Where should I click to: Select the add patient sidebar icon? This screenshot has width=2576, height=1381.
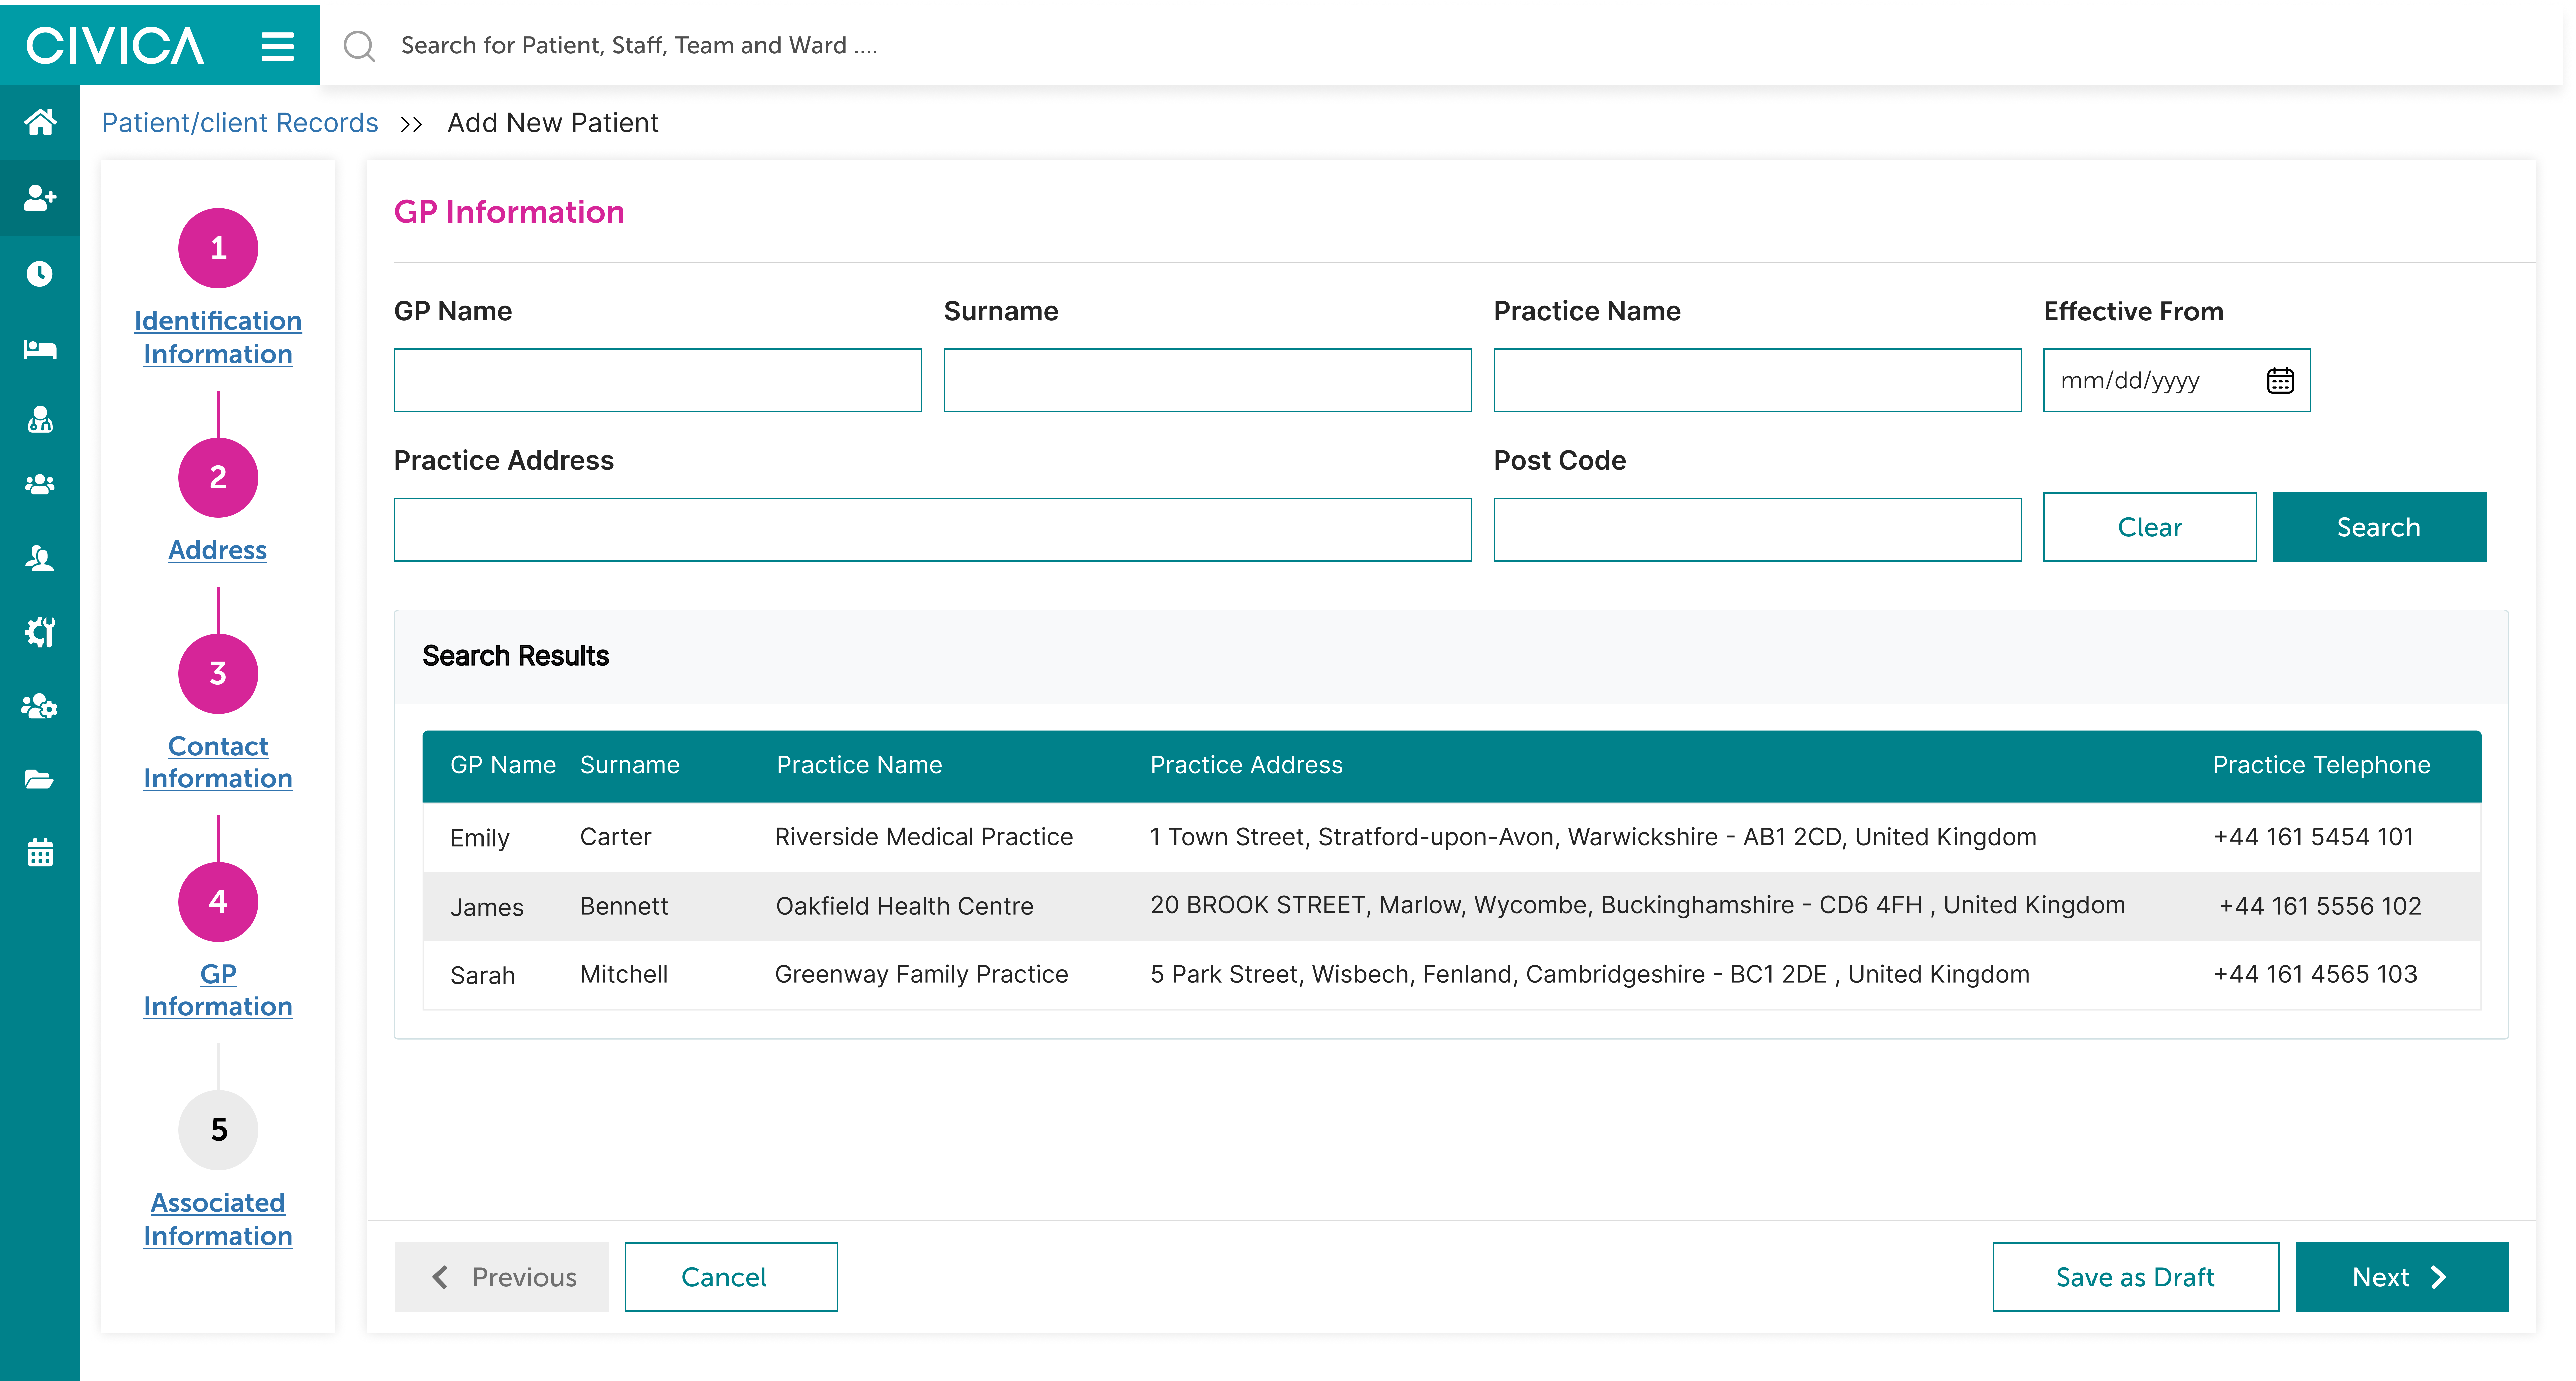click(x=40, y=198)
